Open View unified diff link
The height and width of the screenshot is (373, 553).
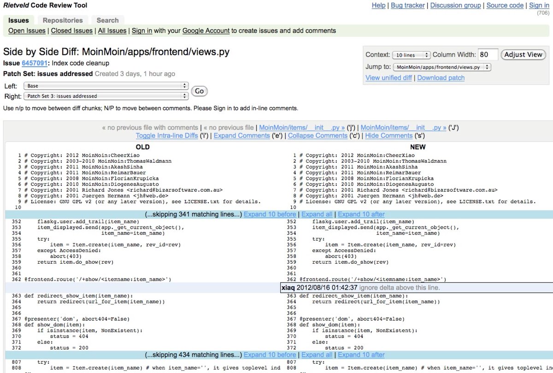388,77
